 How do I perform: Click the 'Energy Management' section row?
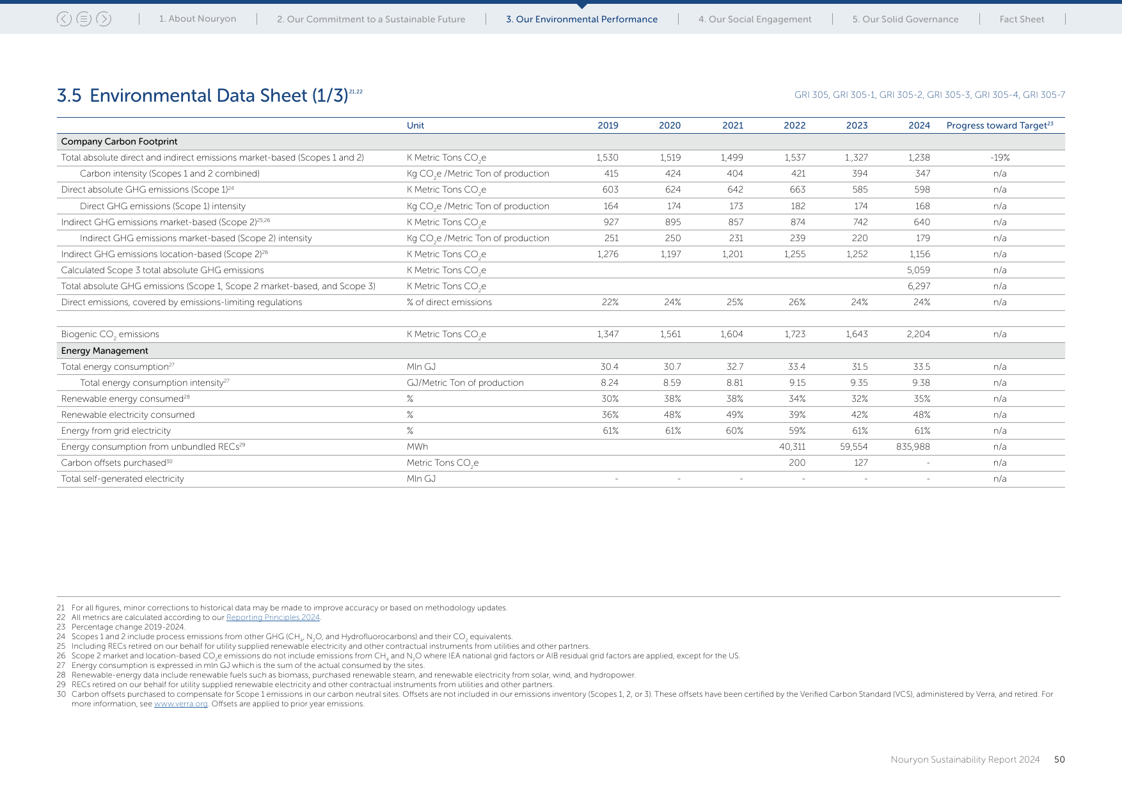tap(561, 351)
